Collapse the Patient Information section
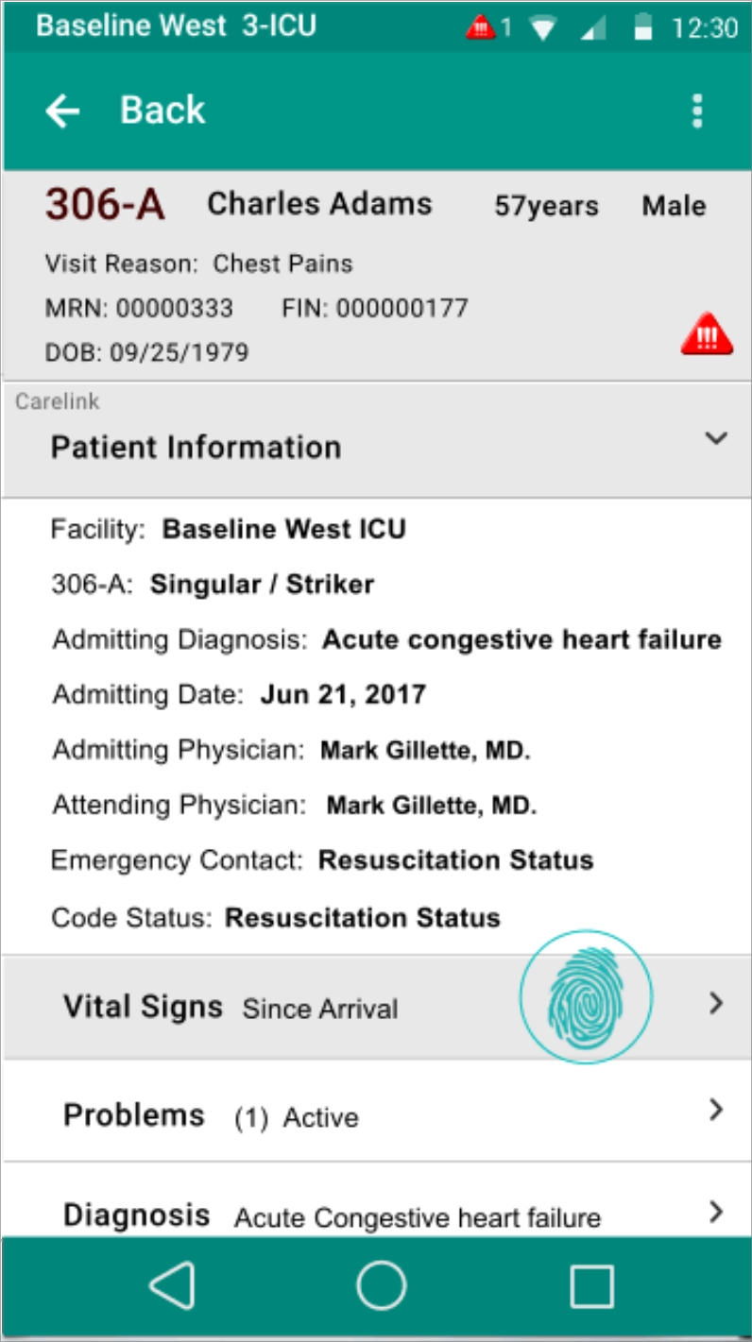This screenshot has width=752, height=1342. click(716, 438)
